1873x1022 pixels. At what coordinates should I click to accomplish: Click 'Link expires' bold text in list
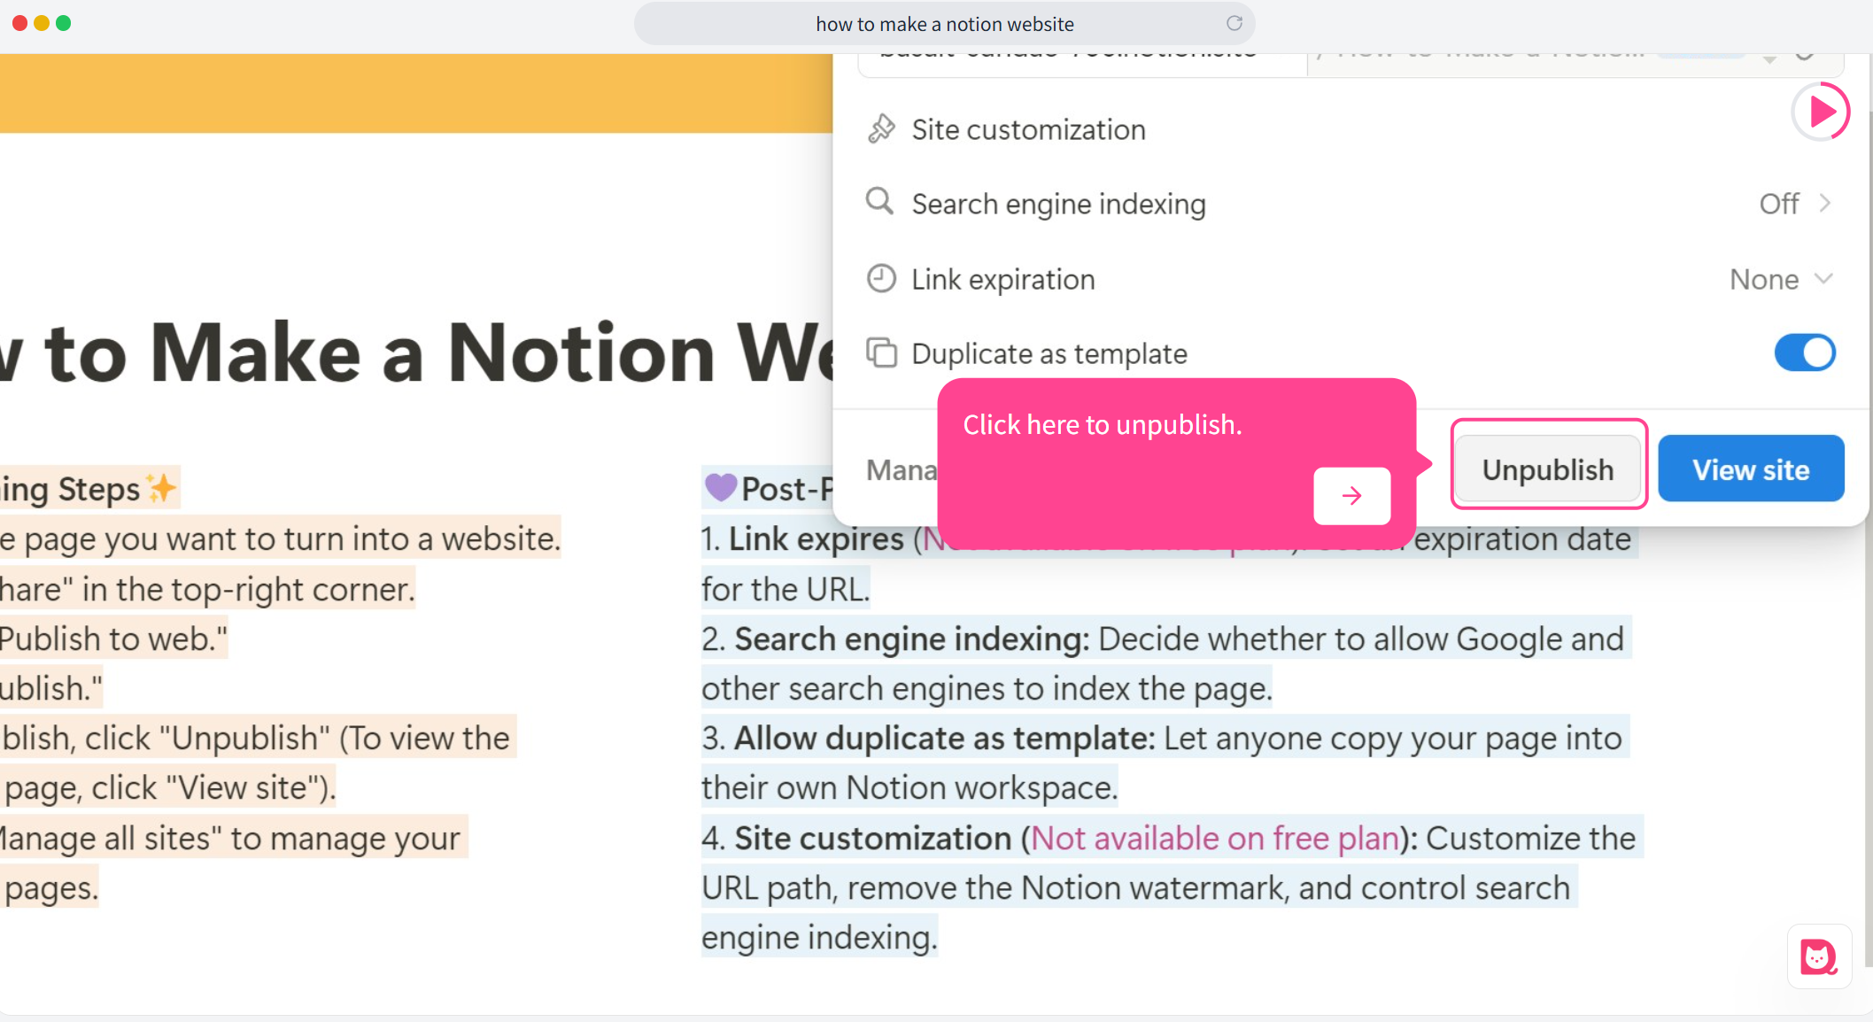816,539
